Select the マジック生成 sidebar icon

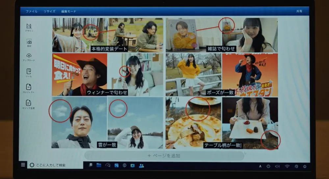29,103
